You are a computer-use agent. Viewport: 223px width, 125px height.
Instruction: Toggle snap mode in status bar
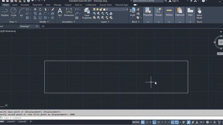pos(147,122)
